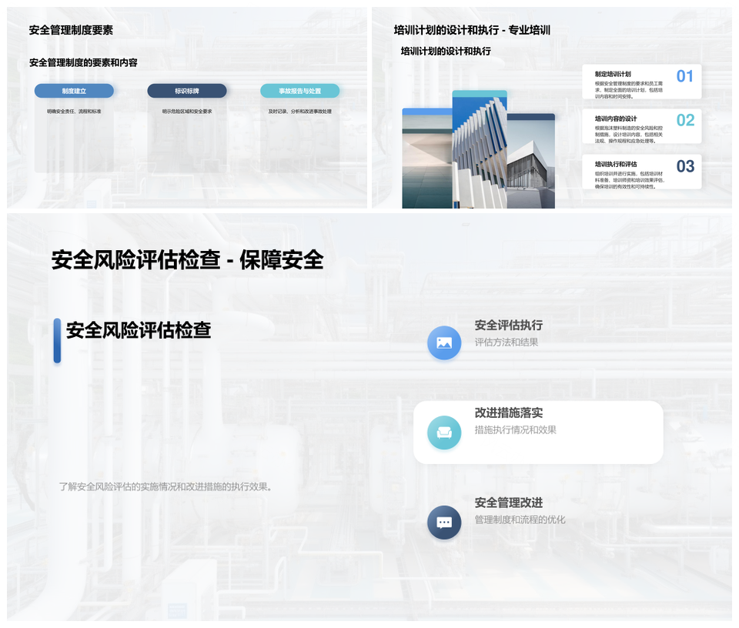Click the 02 number on 培训内容的设计 card
The width and height of the screenshot is (739, 628).
pyautogui.click(x=684, y=121)
